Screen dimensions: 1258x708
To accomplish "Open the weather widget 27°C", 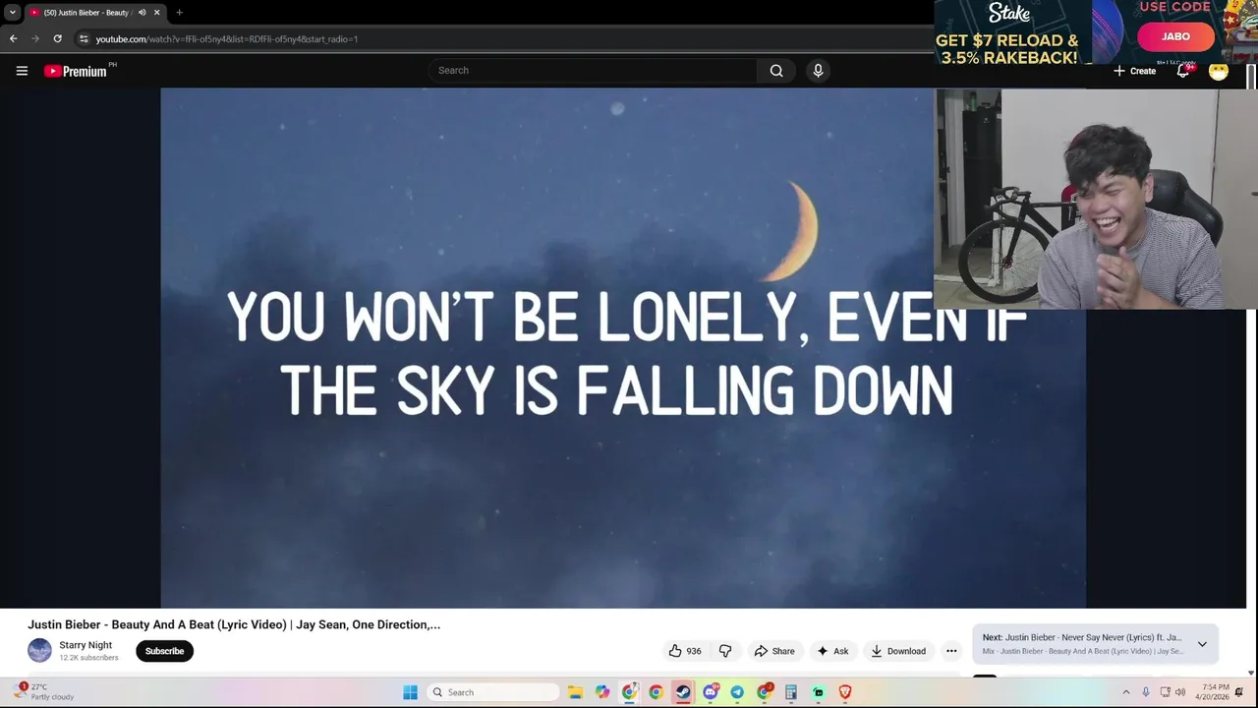I will 44,692.
